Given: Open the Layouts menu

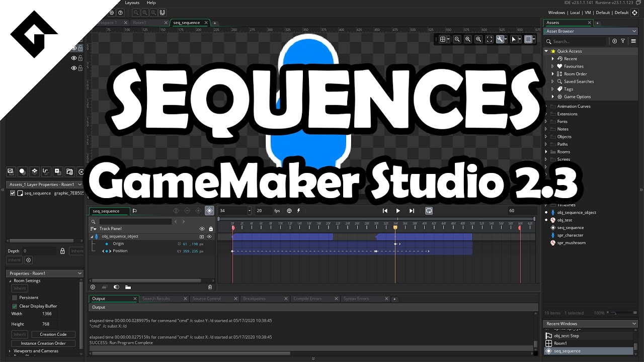Looking at the screenshot, I should [132, 3].
